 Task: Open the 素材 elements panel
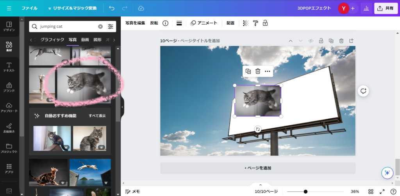[x=9, y=46]
